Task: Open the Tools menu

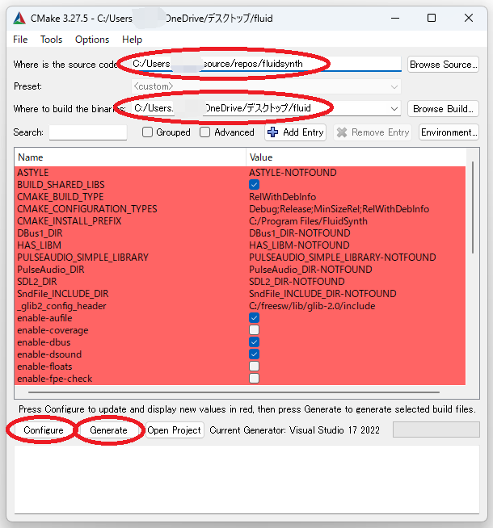Action: coord(51,40)
